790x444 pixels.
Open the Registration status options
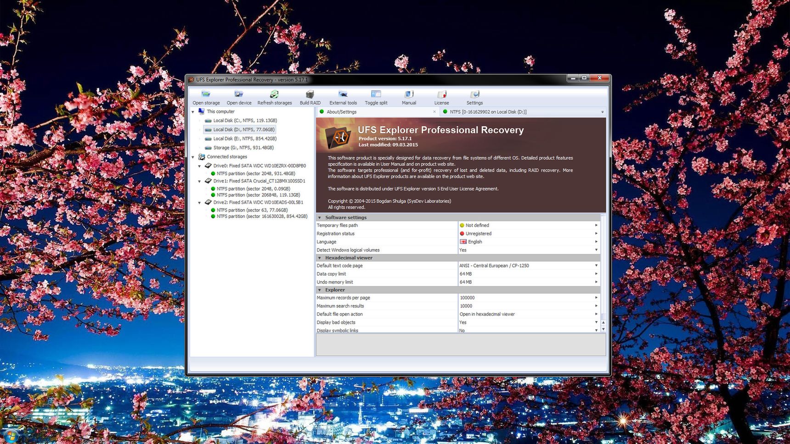click(596, 233)
